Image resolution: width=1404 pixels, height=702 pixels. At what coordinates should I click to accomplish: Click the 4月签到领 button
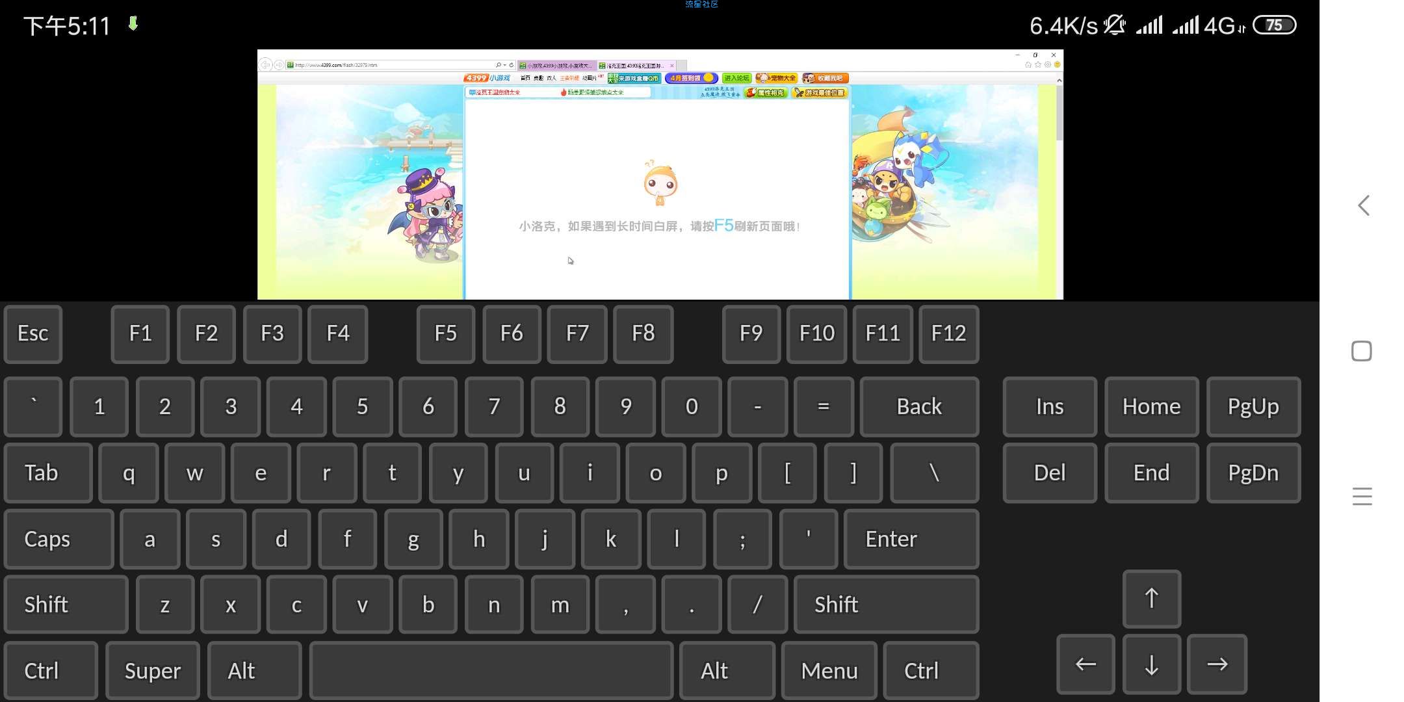point(691,78)
